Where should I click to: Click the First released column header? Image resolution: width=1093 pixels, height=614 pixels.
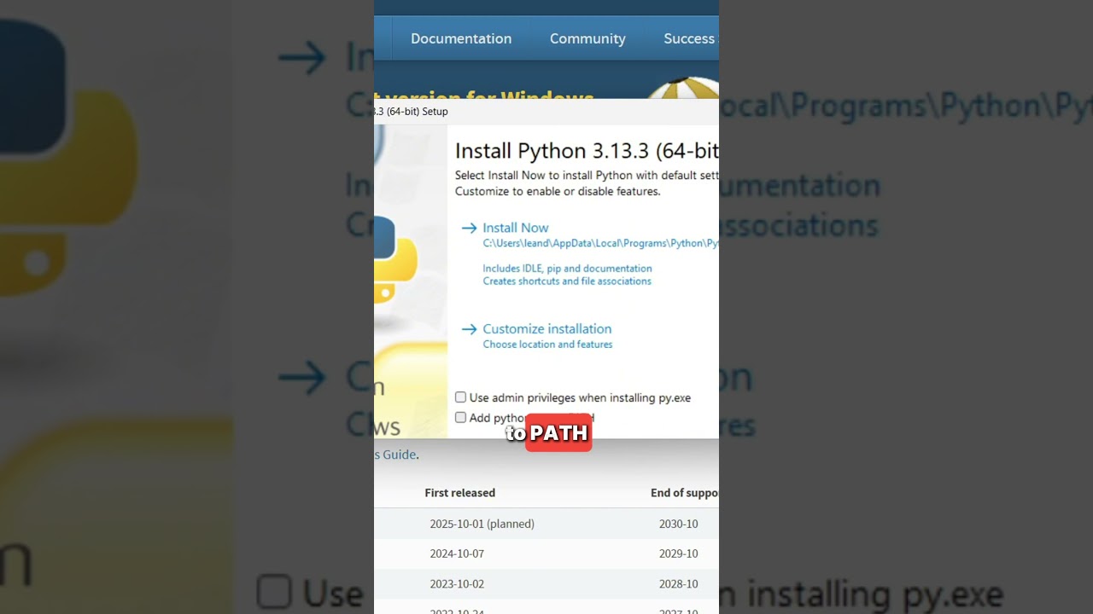[459, 493]
